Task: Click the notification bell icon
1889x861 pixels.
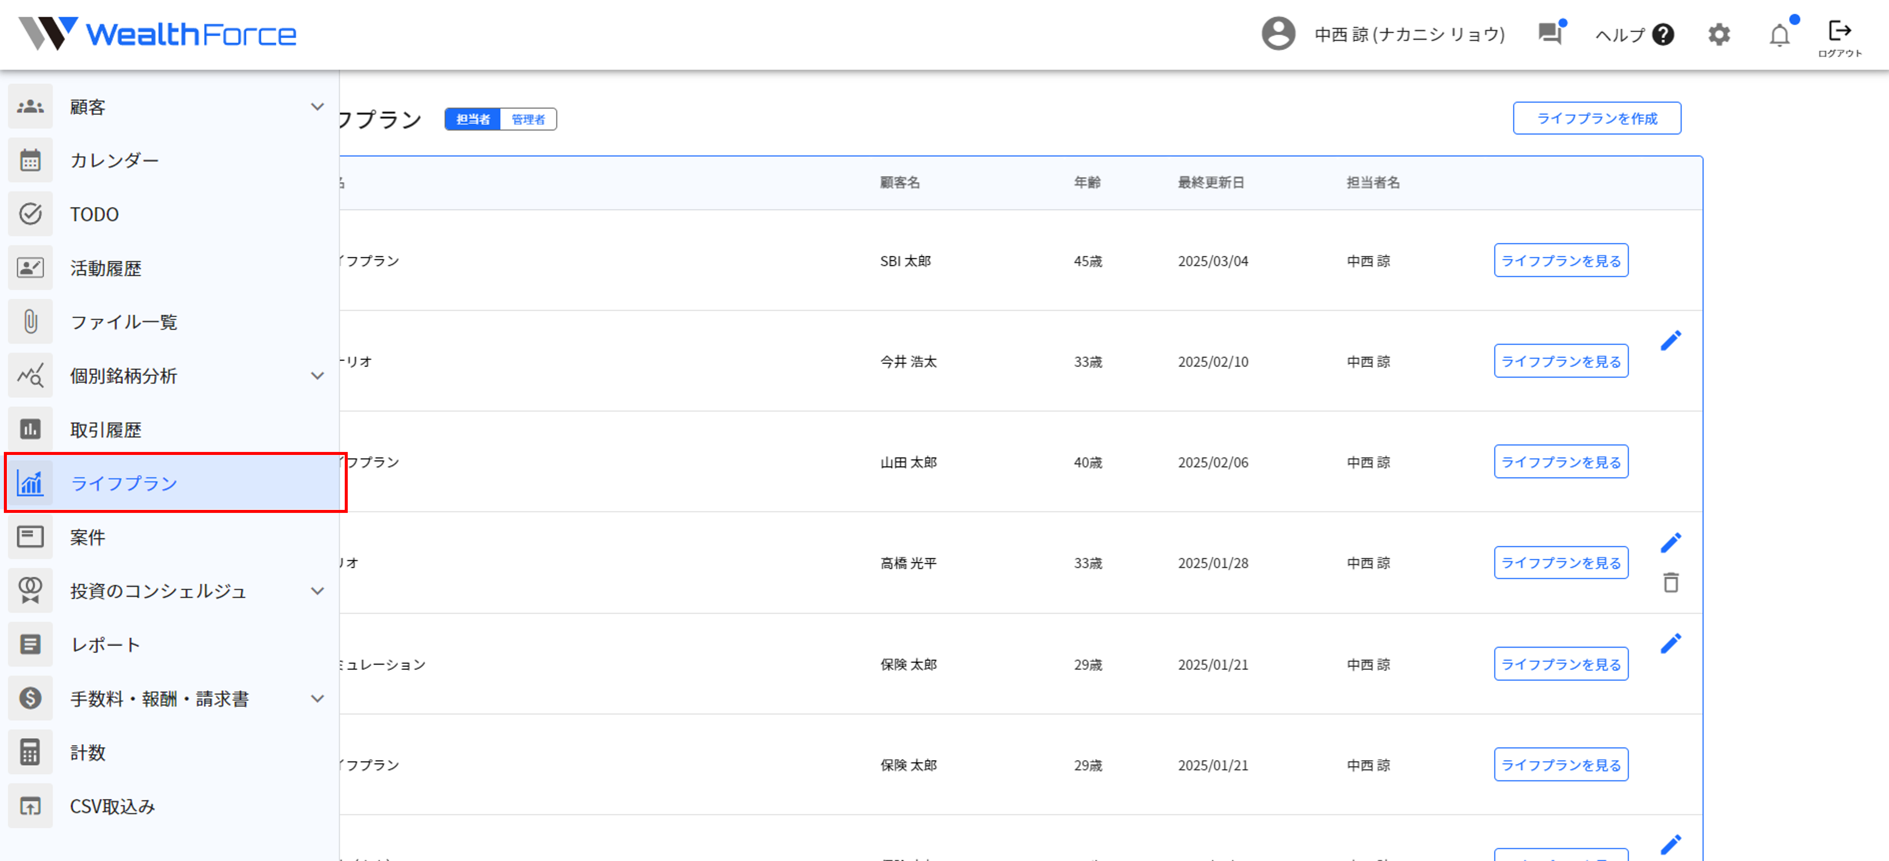Action: click(1779, 35)
